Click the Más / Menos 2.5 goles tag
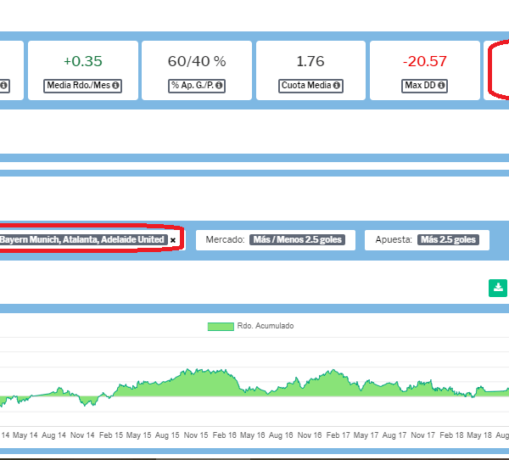Image resolution: width=509 pixels, height=460 pixels. pos(297,240)
